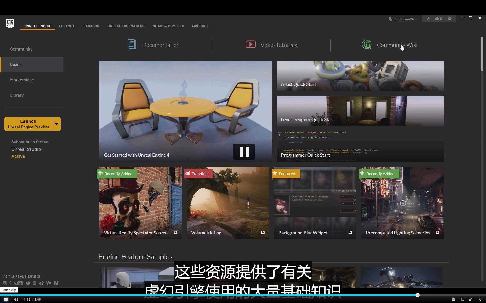Click the launcher page vertical scrollbar
This screenshot has height=303, width=486.
[482, 54]
